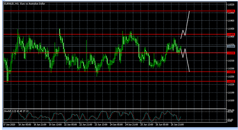This screenshot has width=238, height=130.
Task: Click the gray current price 1.6364 label
Action: (231, 46)
